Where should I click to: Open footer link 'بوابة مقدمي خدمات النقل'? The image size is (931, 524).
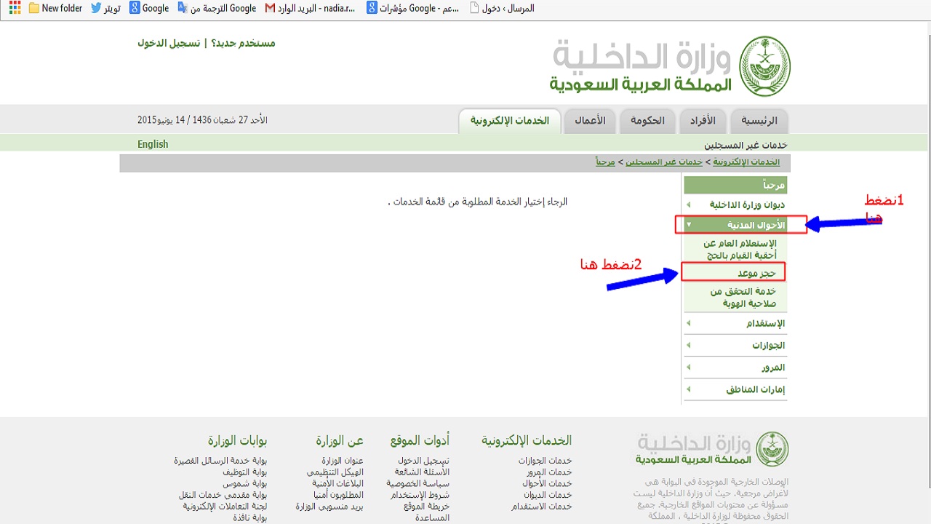tap(223, 495)
